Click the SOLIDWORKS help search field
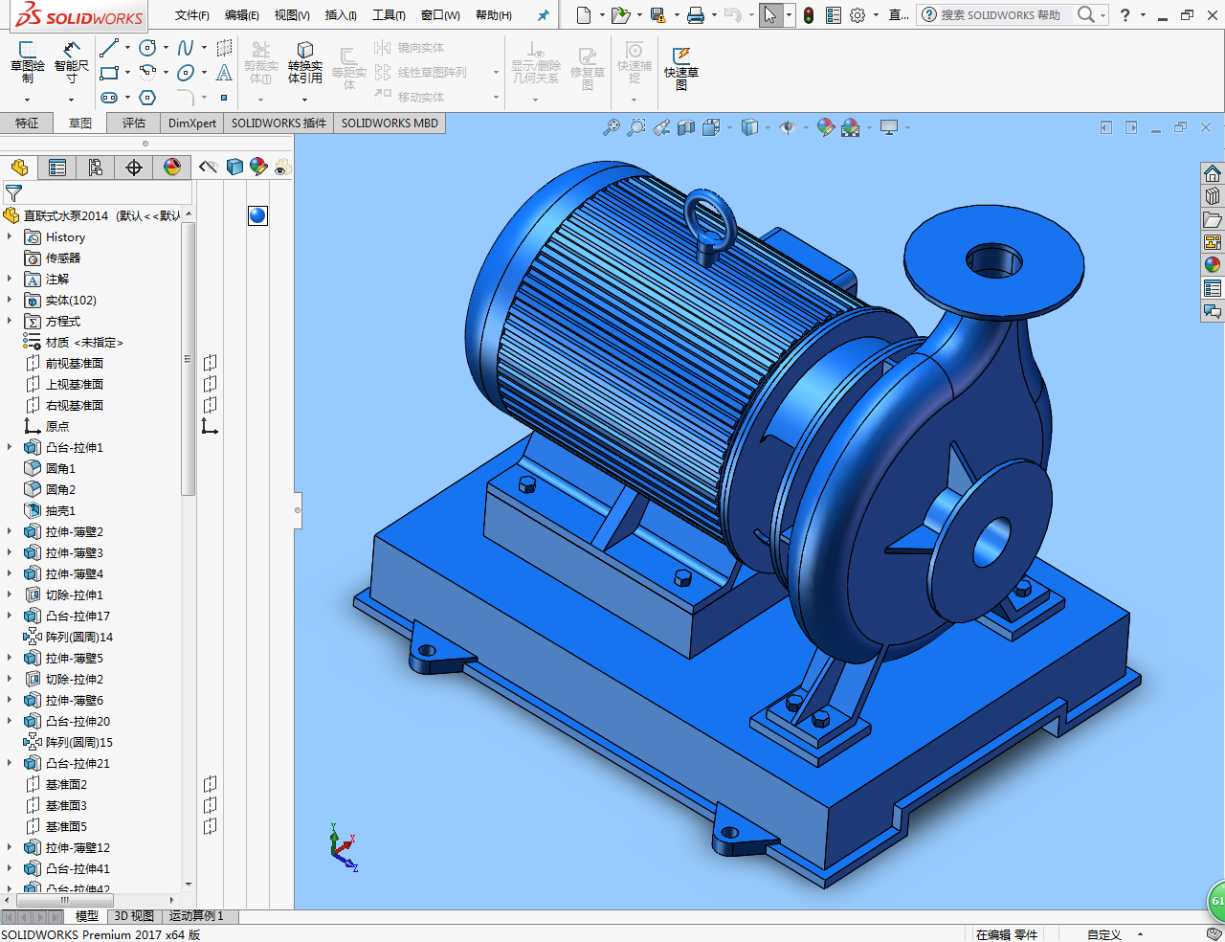 [x=1000, y=15]
